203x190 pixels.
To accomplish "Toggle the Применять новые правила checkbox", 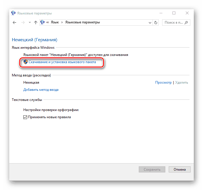I will click(x=25, y=117).
